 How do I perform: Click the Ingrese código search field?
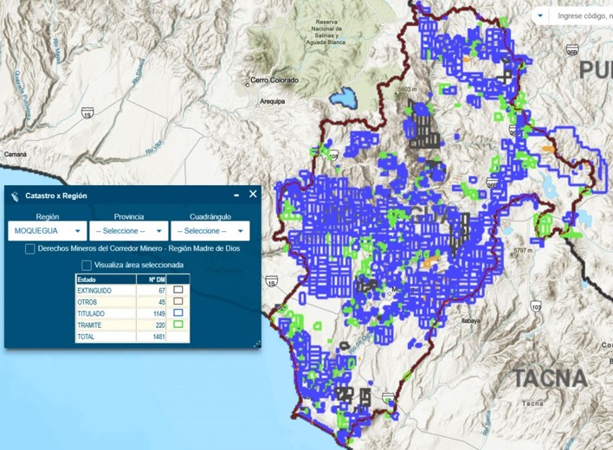pos(583,16)
